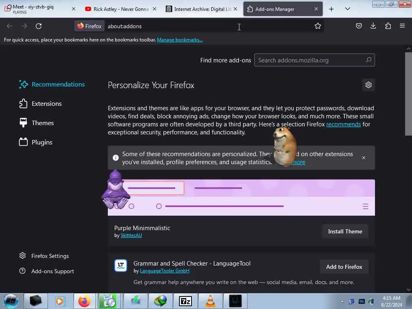Open the Plugins category
412x309 pixels.
(x=36, y=142)
